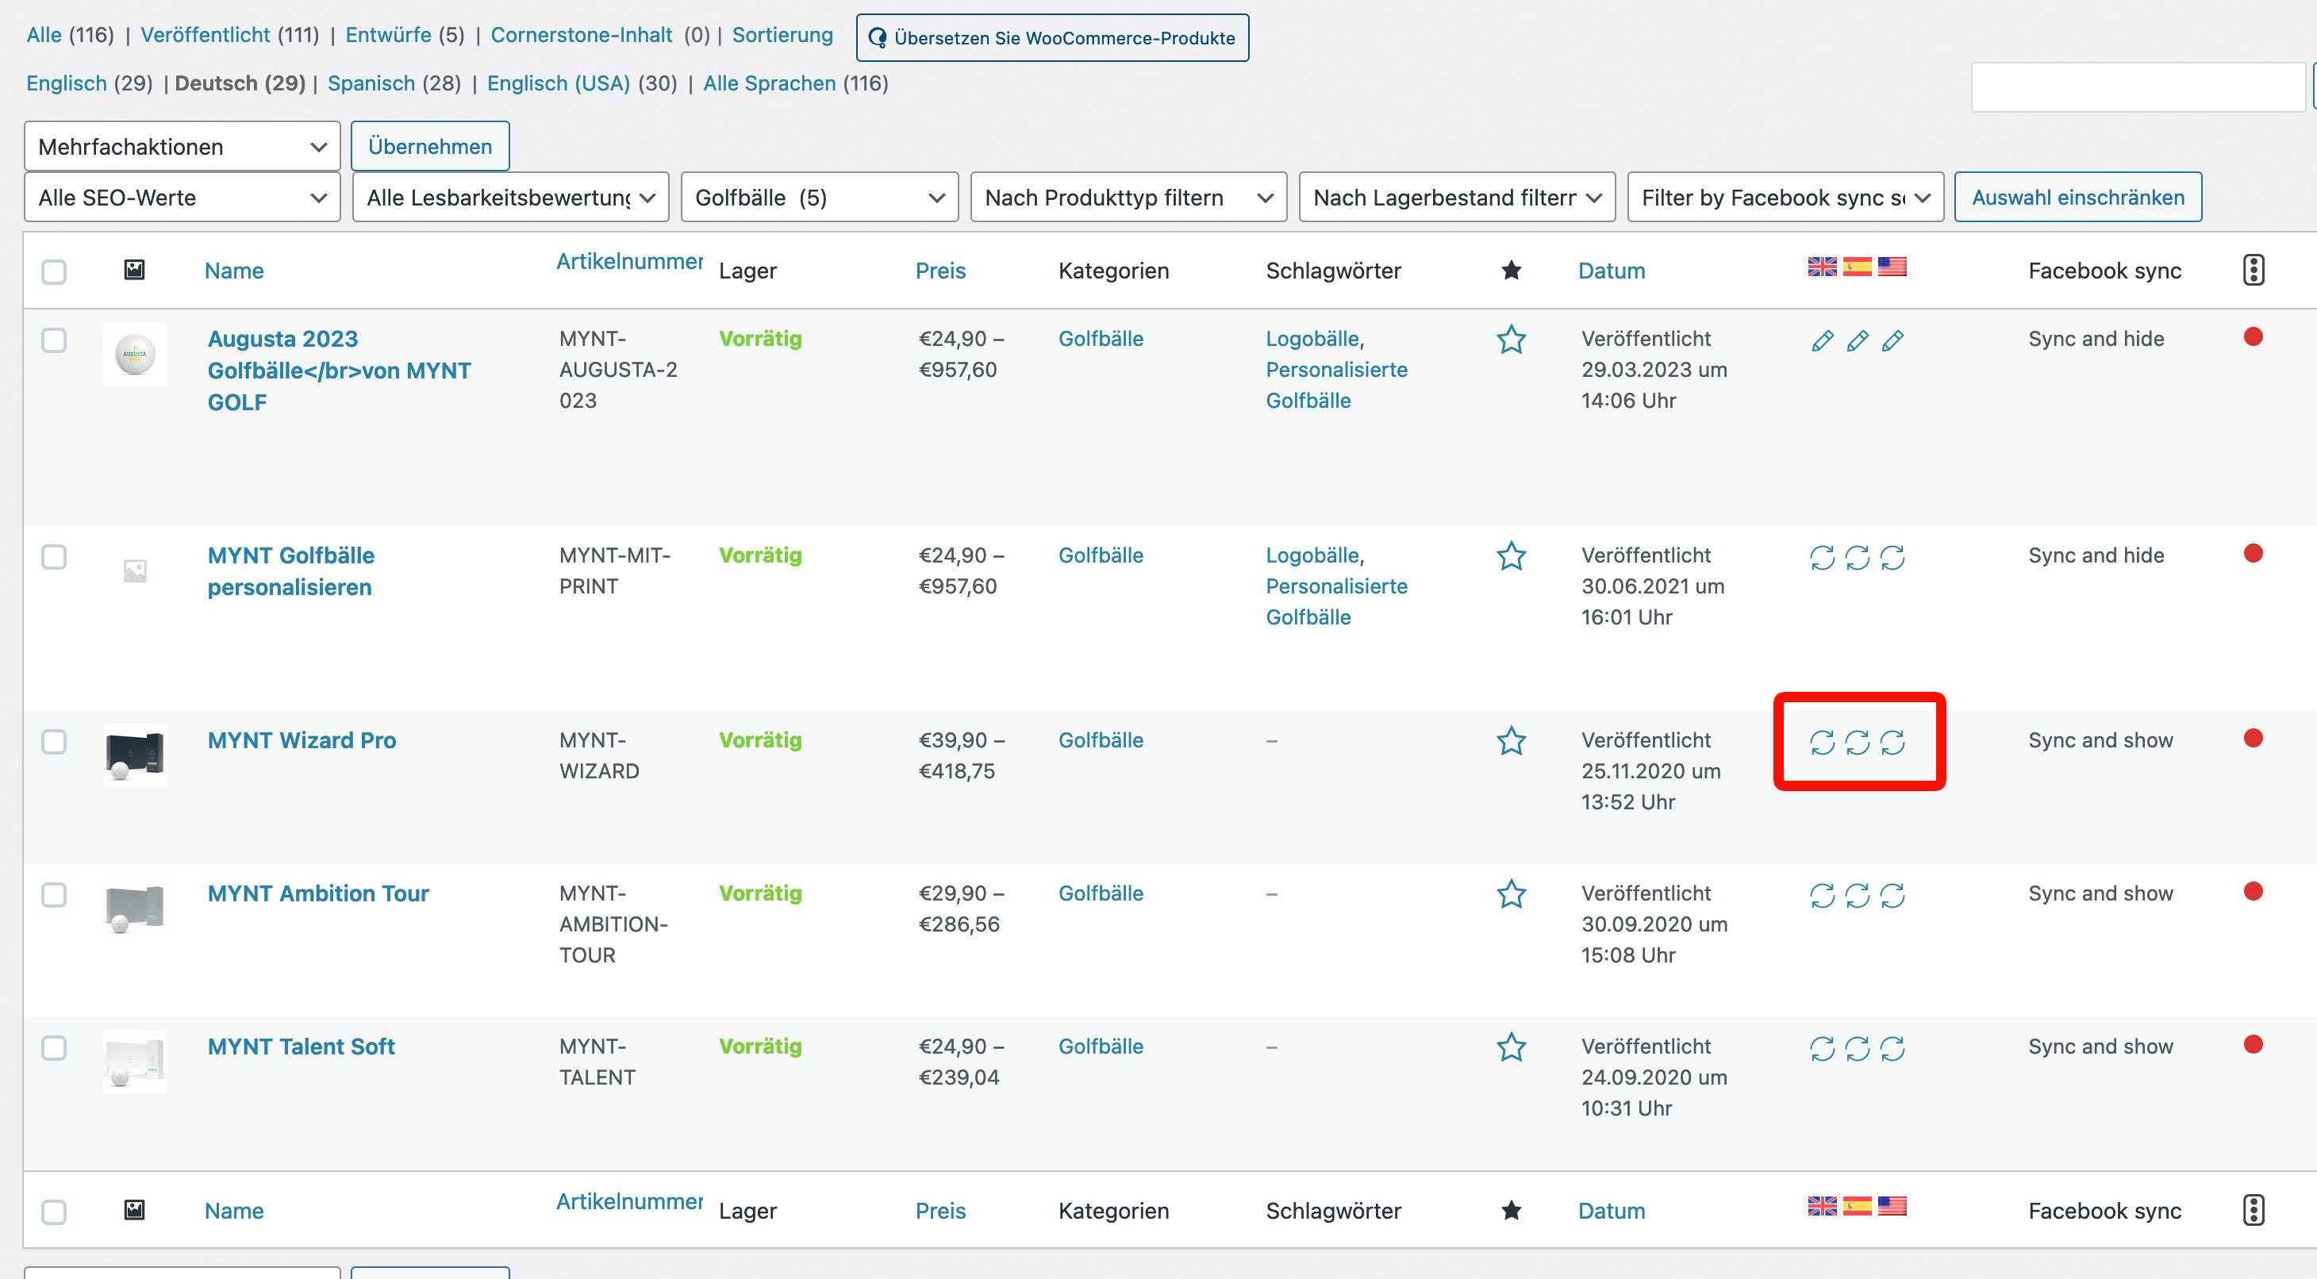Toggle featured star for MYNT Wizard Pro
The height and width of the screenshot is (1279, 2317).
[1511, 740]
